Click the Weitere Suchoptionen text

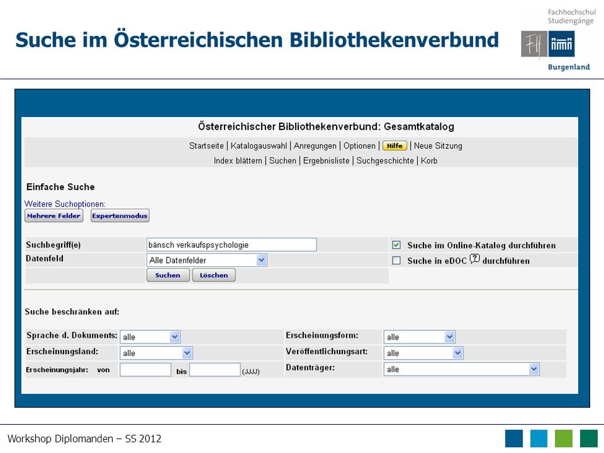point(65,204)
